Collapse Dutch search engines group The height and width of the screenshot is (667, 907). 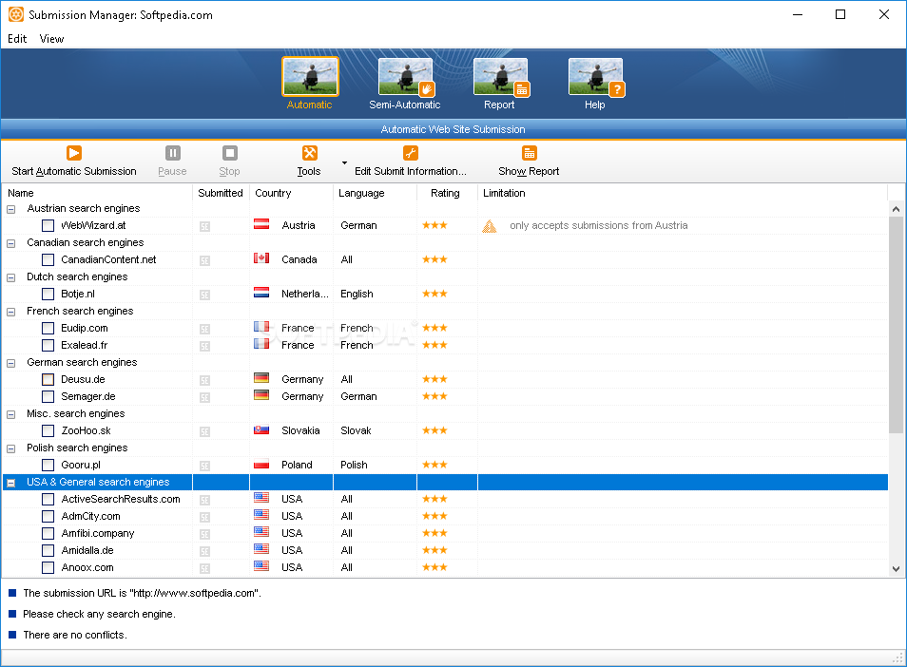pyautogui.click(x=11, y=277)
